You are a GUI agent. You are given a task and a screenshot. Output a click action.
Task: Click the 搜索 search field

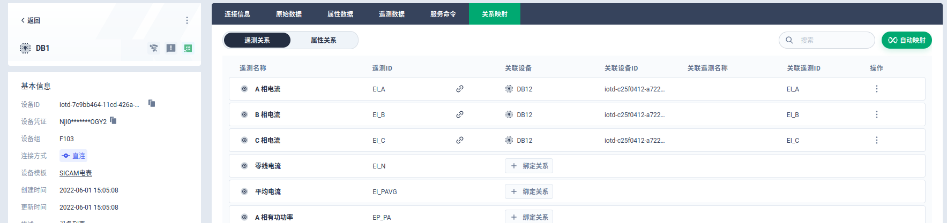coord(833,40)
